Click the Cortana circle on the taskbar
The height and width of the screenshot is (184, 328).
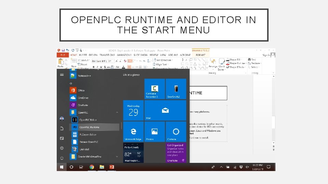71,167
